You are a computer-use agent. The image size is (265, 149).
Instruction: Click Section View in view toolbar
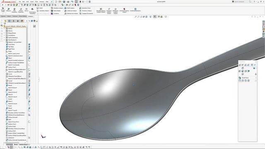pyautogui.click(x=144, y=17)
